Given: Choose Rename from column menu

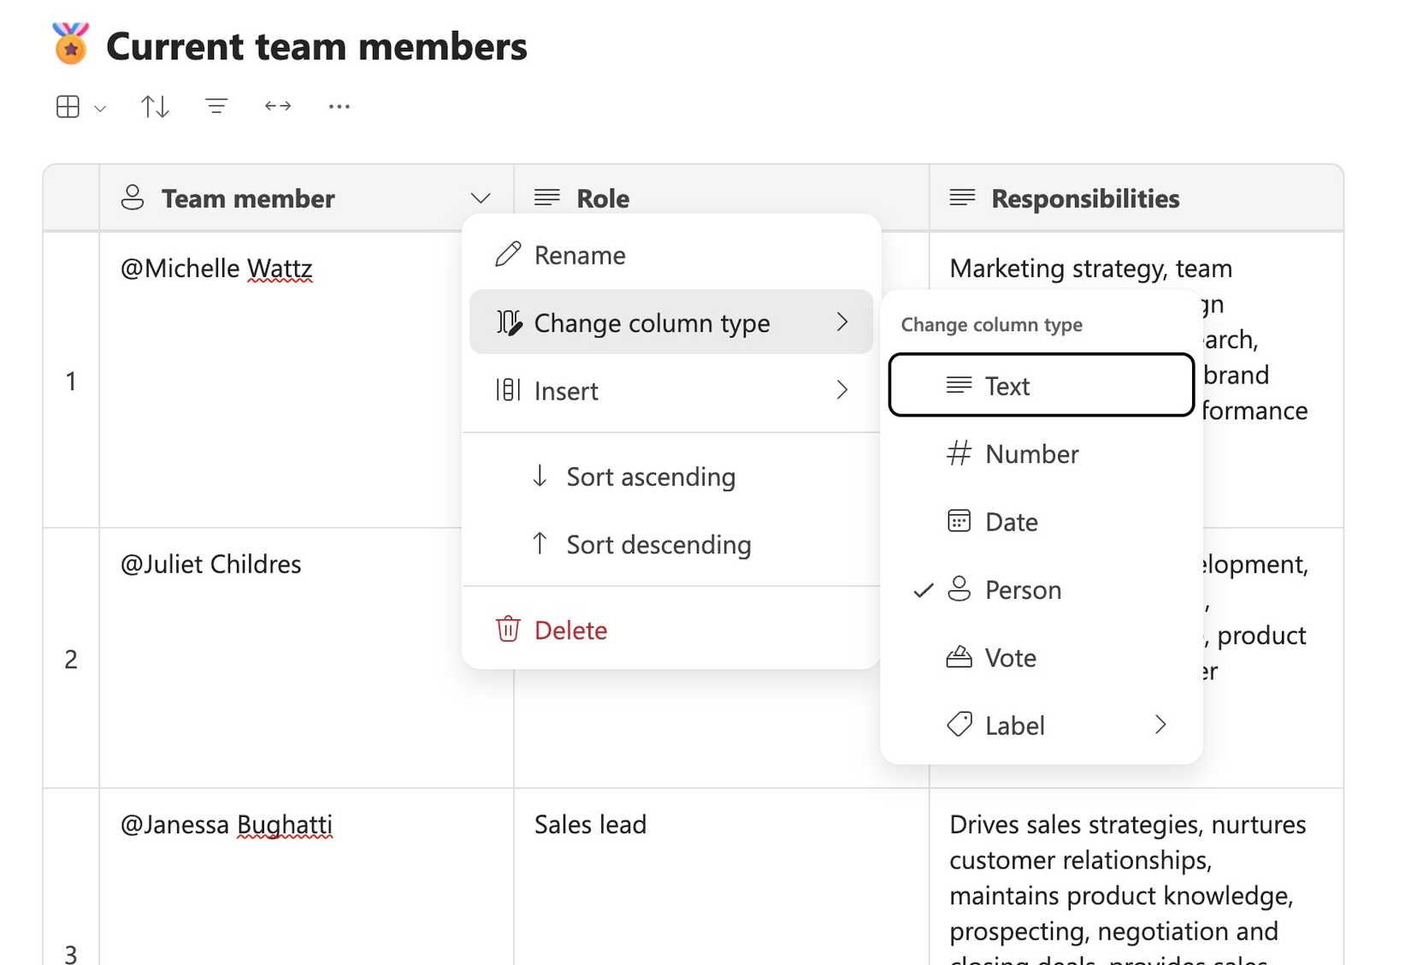Looking at the screenshot, I should (579, 255).
